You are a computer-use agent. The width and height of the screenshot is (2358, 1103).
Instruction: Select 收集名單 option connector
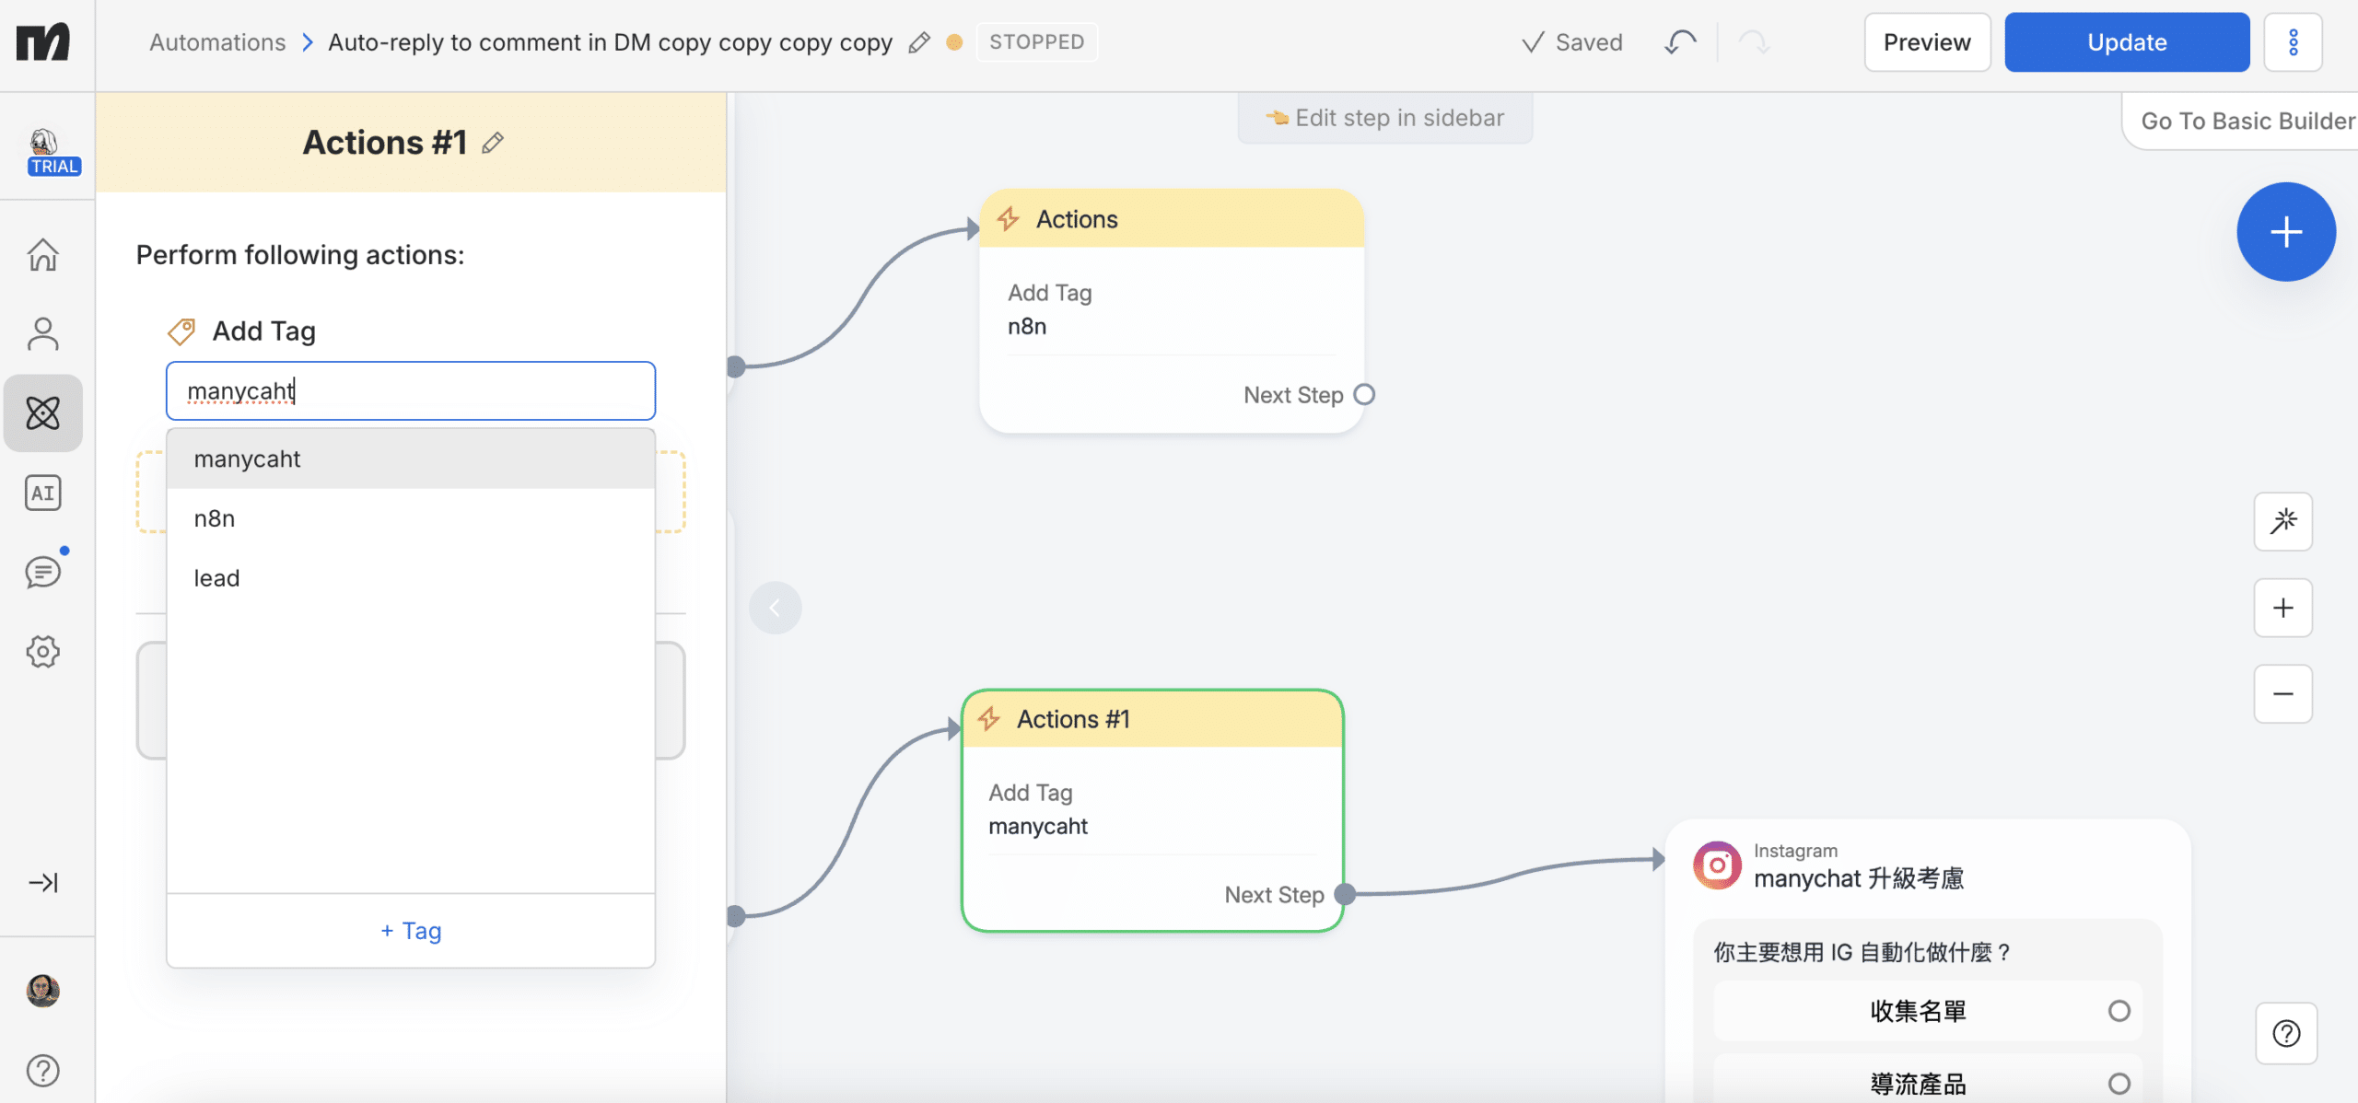(2119, 1011)
